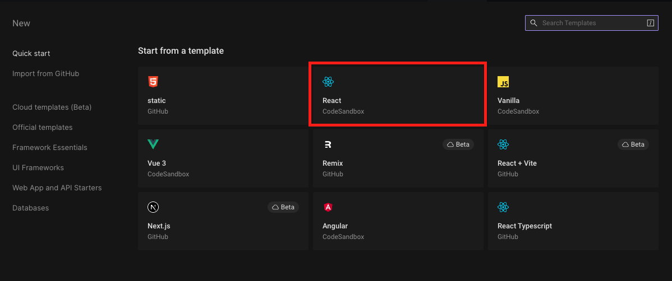Choose the Angular template title
672x281 pixels.
335,226
